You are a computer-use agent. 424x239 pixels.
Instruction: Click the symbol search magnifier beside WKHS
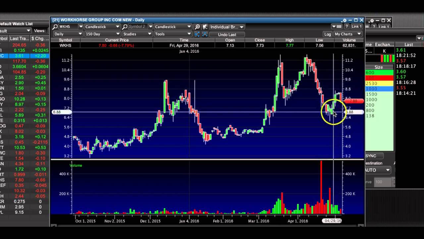pos(55,27)
